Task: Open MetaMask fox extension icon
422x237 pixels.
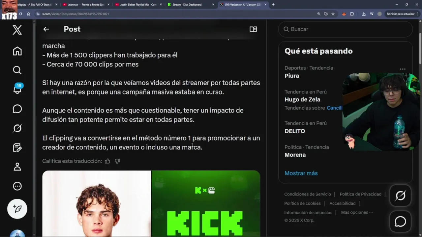Action: pos(344,14)
